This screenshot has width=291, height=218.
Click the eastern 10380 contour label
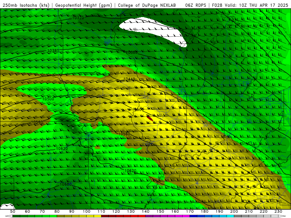tap(132, 52)
